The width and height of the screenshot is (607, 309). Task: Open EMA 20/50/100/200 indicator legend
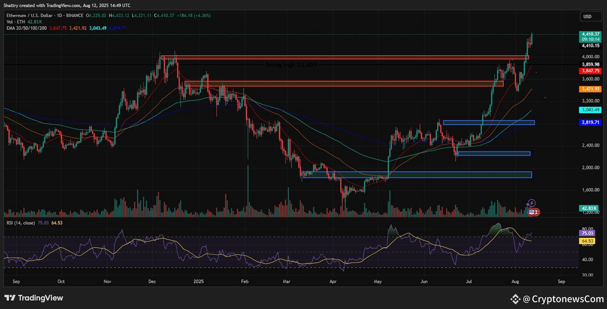coord(27,28)
